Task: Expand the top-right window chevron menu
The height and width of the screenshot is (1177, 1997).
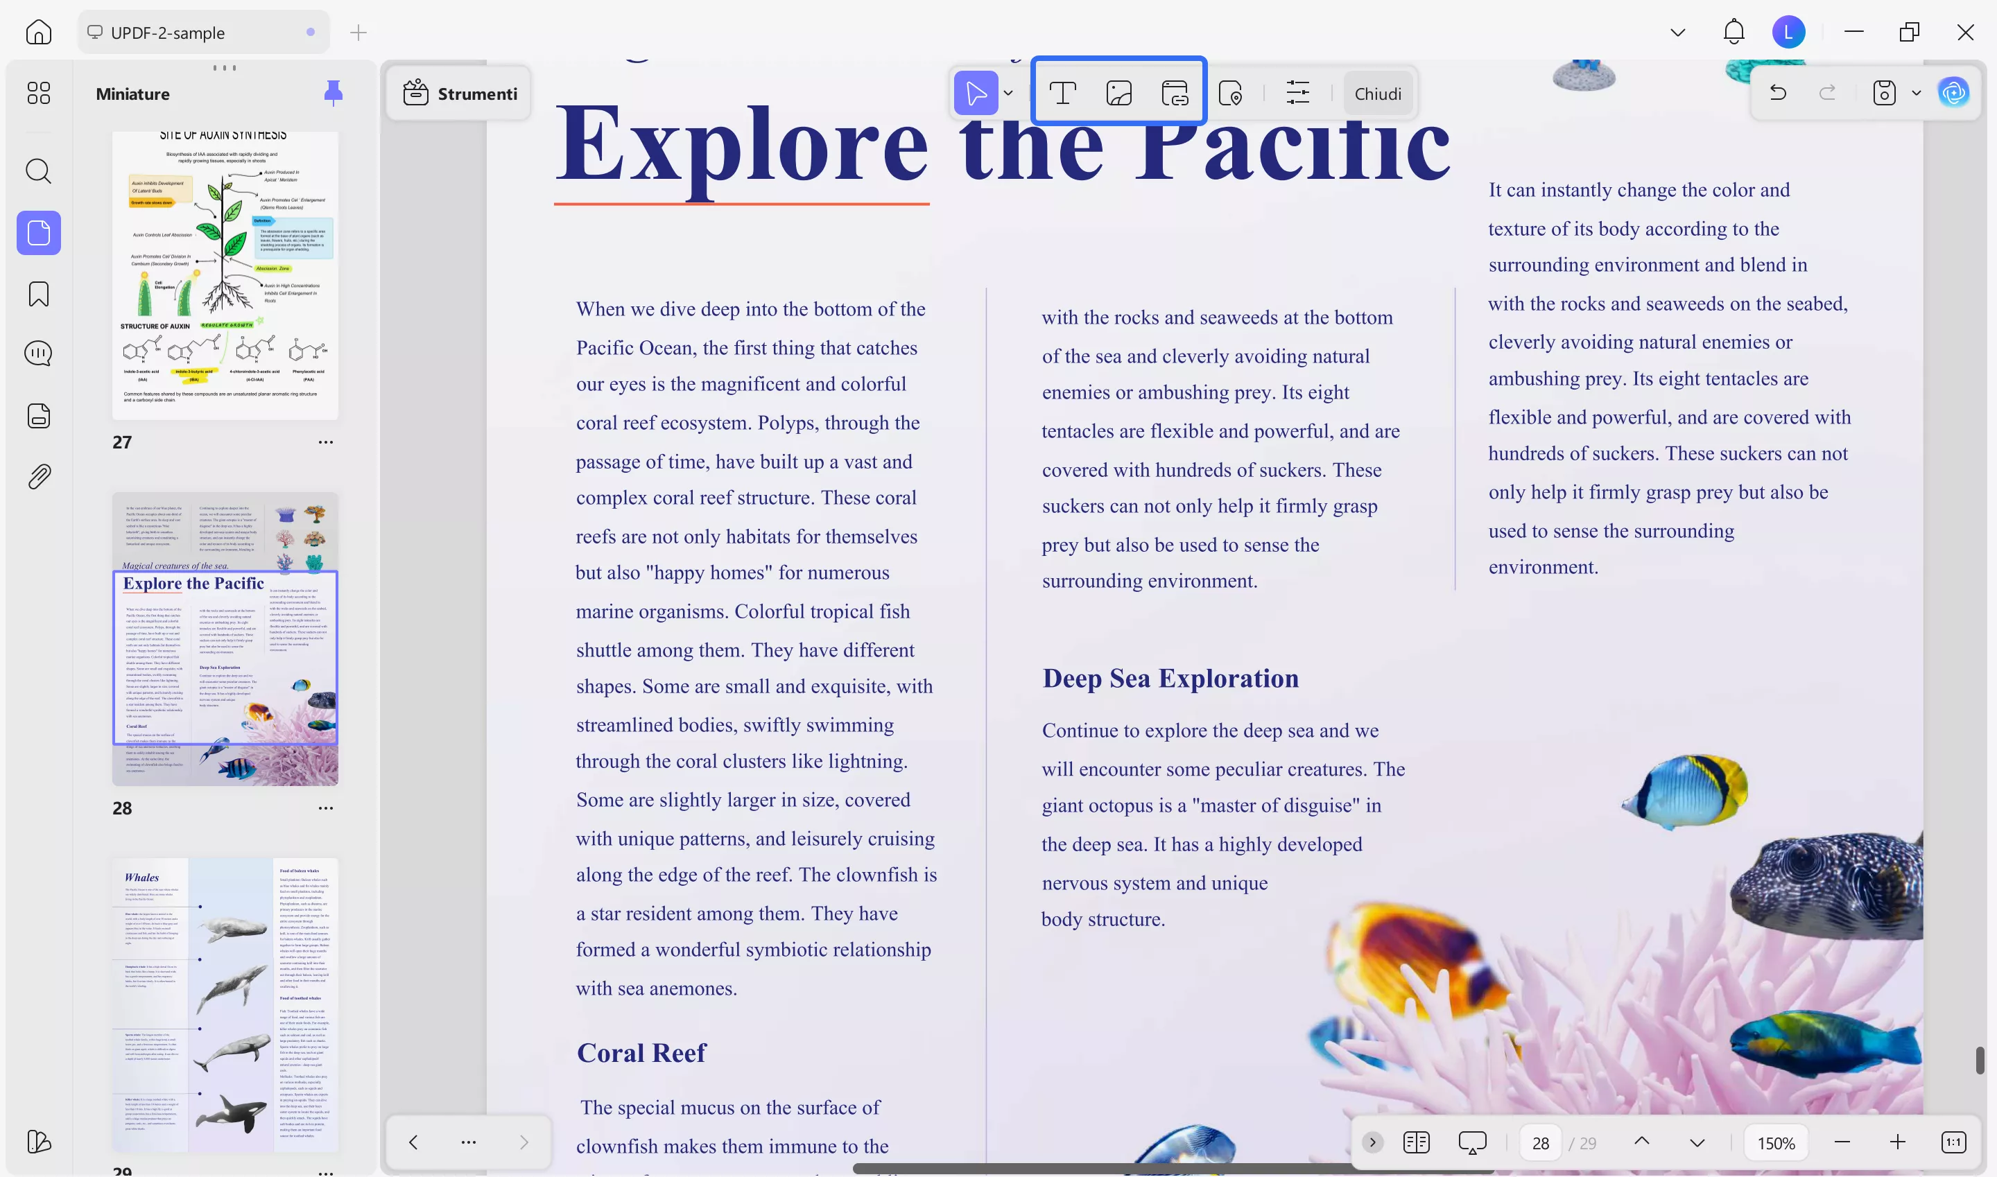Action: coord(1677,33)
